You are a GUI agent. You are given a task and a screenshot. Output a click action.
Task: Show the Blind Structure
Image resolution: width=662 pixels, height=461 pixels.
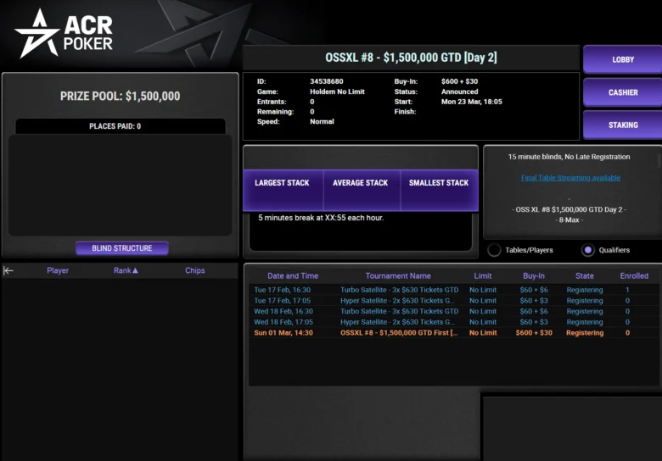pos(122,248)
